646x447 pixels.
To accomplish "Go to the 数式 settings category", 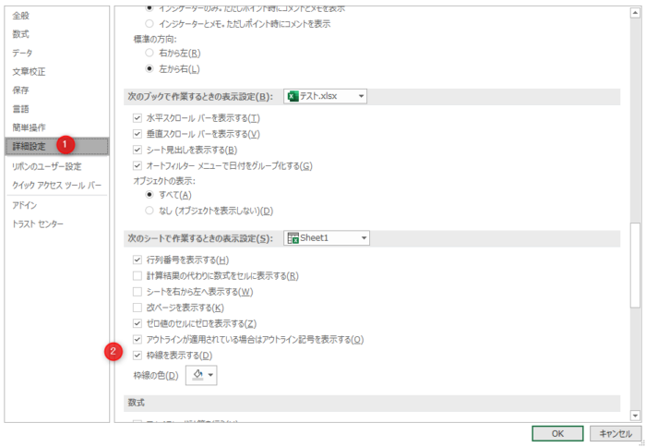I will tap(20, 34).
